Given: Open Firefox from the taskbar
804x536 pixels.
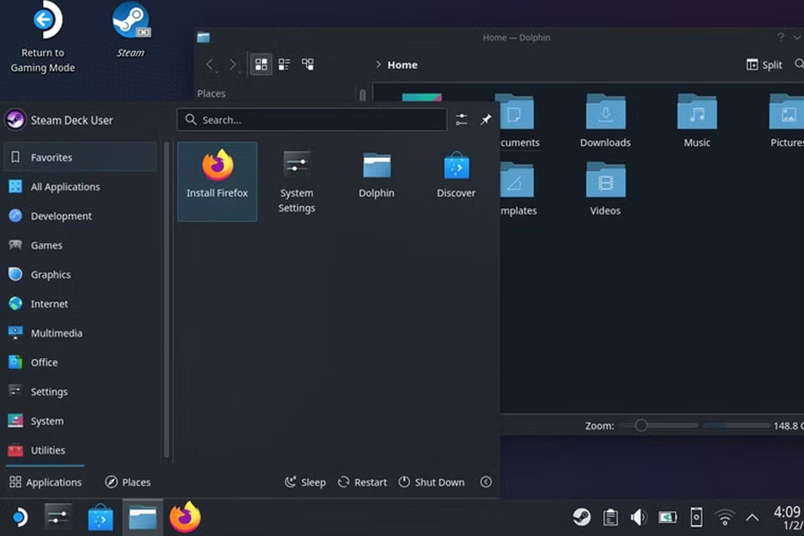Looking at the screenshot, I should point(185,517).
